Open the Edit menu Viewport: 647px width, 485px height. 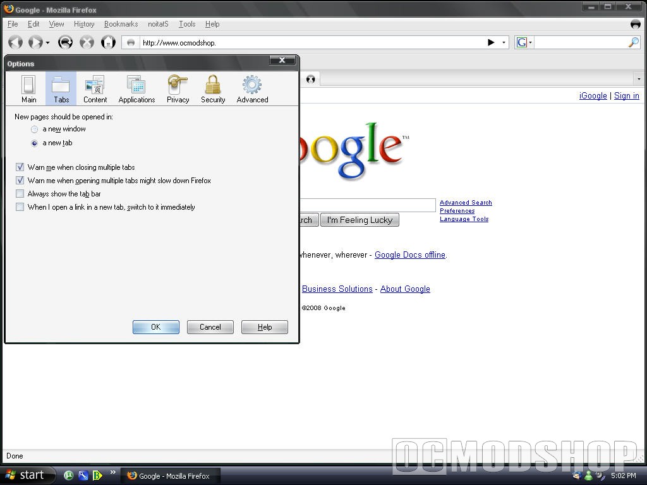(x=33, y=24)
